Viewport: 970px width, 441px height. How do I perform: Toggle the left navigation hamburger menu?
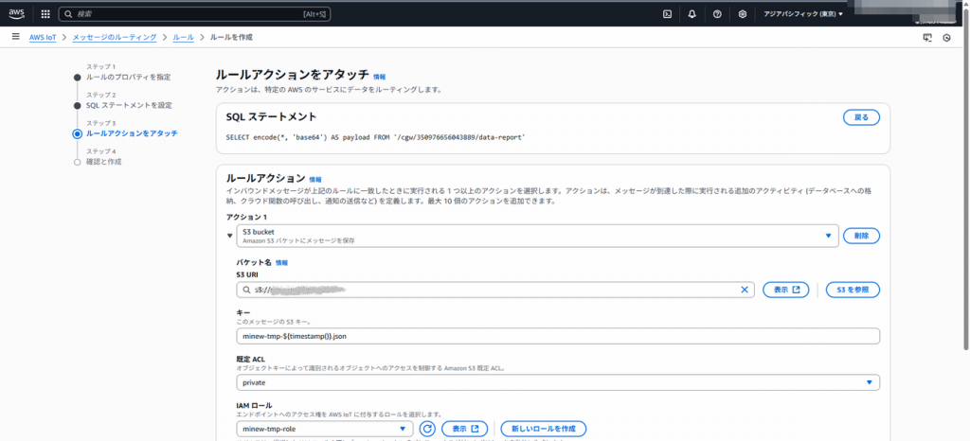[15, 37]
